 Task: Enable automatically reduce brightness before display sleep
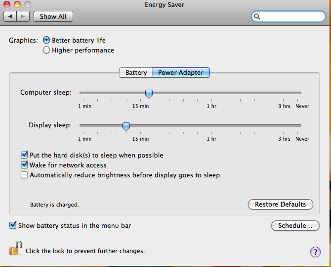[24, 175]
